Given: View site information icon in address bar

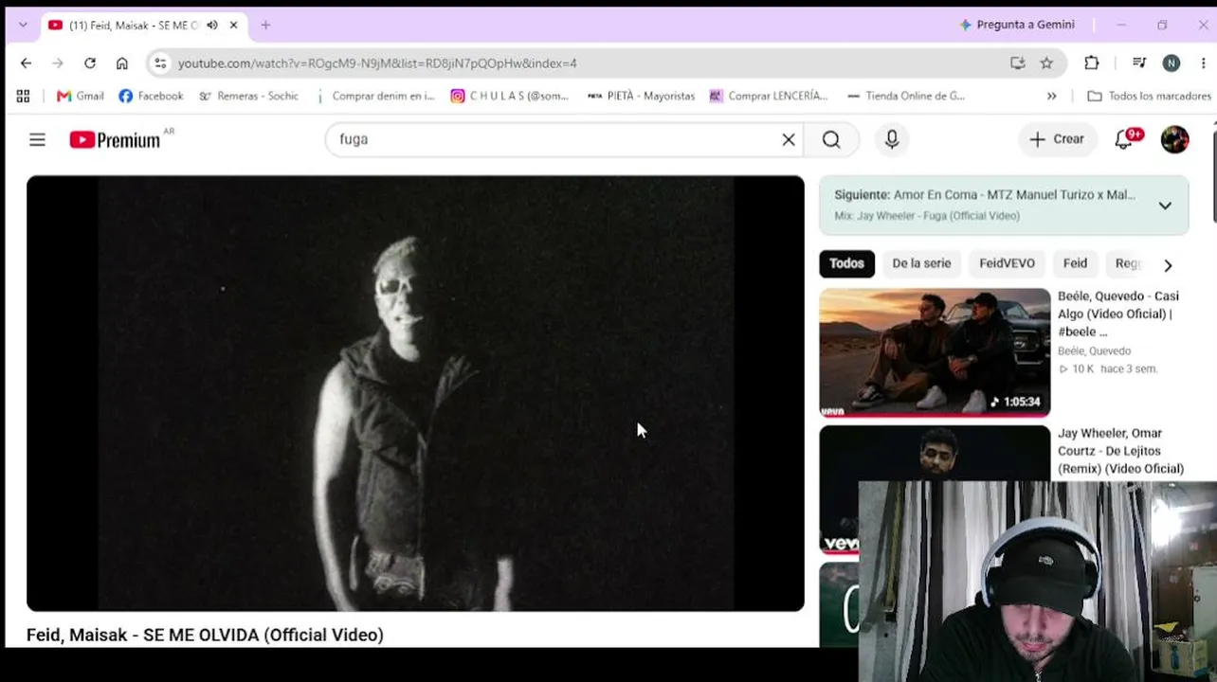Looking at the screenshot, I should [x=160, y=63].
